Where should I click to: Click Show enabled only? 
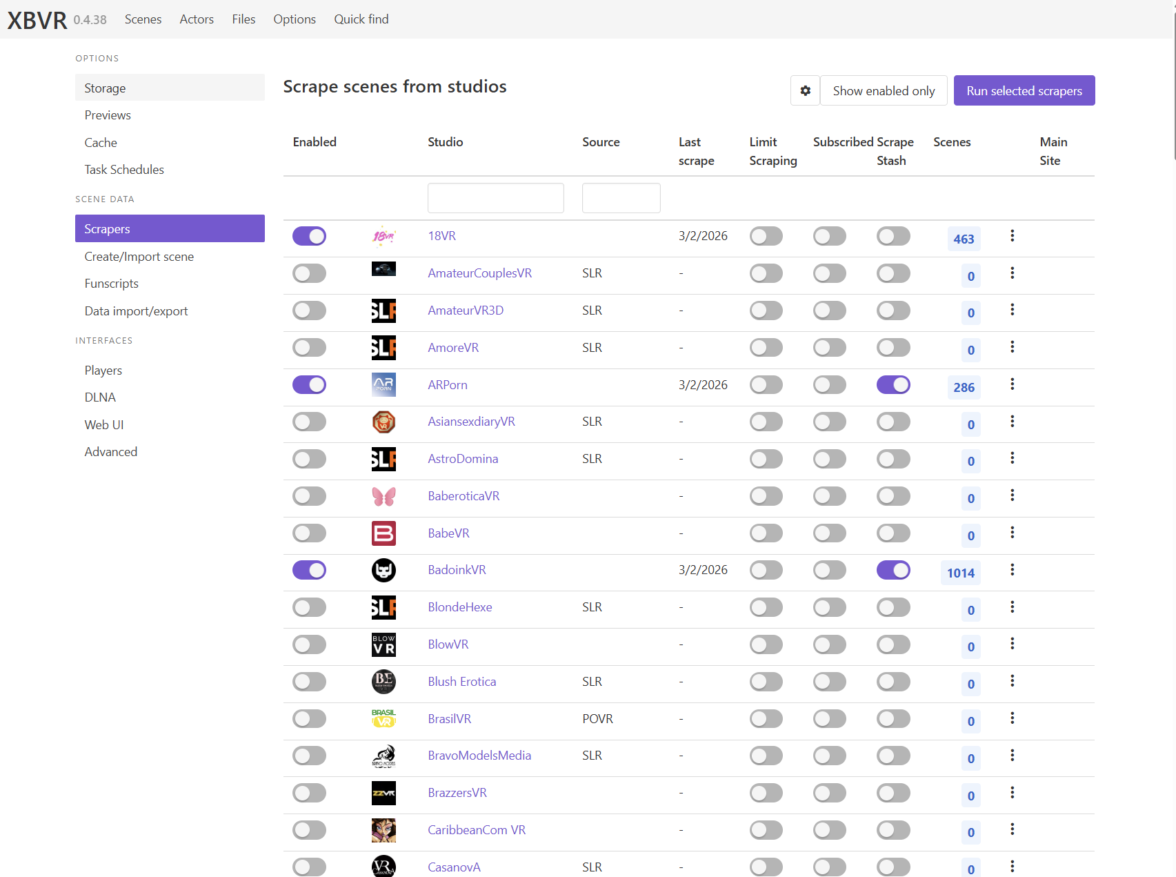point(883,90)
